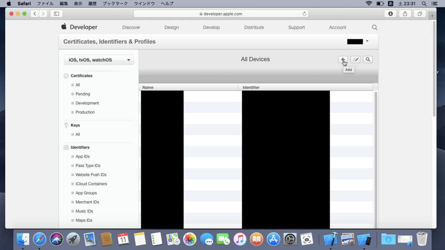Go back with Safari back arrow

(x=34, y=14)
